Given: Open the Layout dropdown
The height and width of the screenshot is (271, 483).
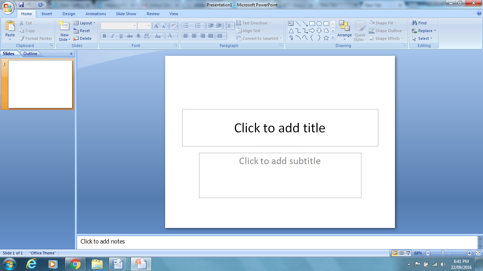Looking at the screenshot, I should click(x=85, y=23).
